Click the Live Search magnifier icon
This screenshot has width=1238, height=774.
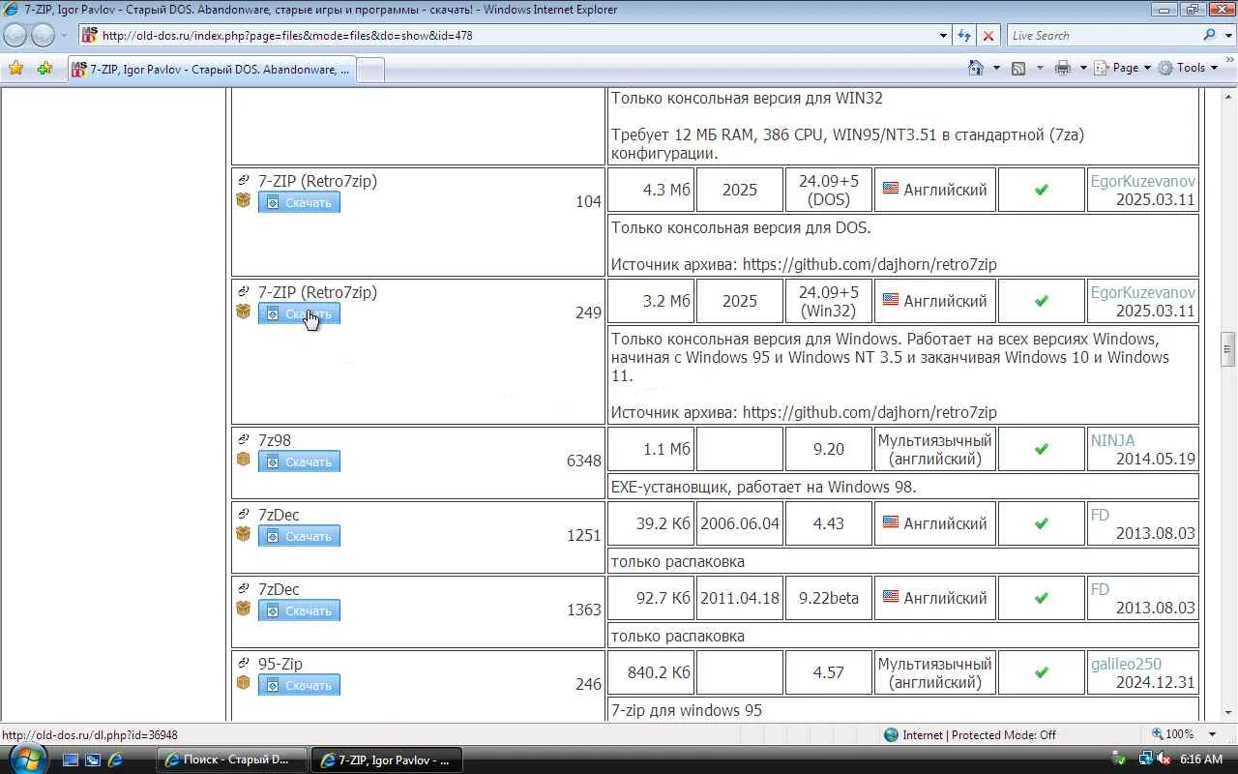pos(1210,36)
